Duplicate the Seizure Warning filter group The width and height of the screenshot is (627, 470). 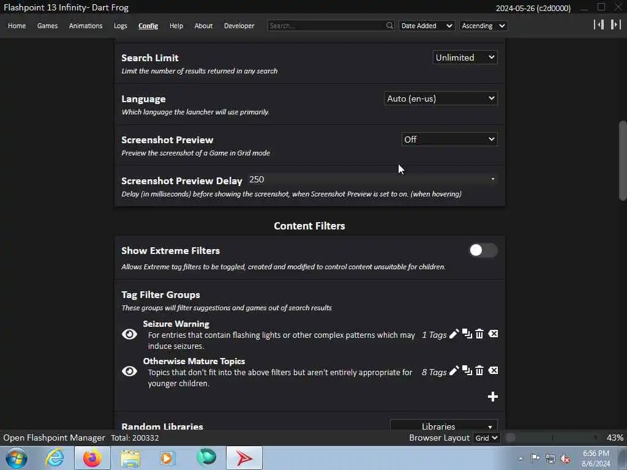pos(467,334)
